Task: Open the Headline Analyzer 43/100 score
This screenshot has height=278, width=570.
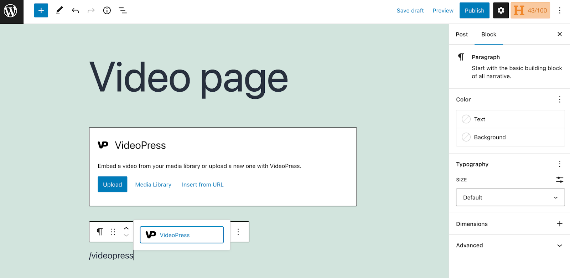Action: pyautogui.click(x=530, y=10)
